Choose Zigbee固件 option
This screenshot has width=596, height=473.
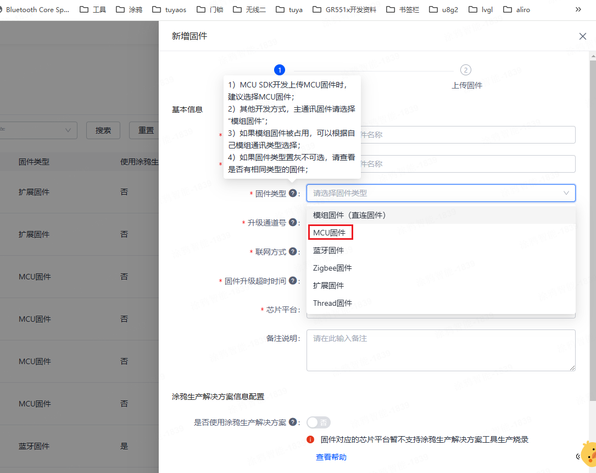coord(441,268)
